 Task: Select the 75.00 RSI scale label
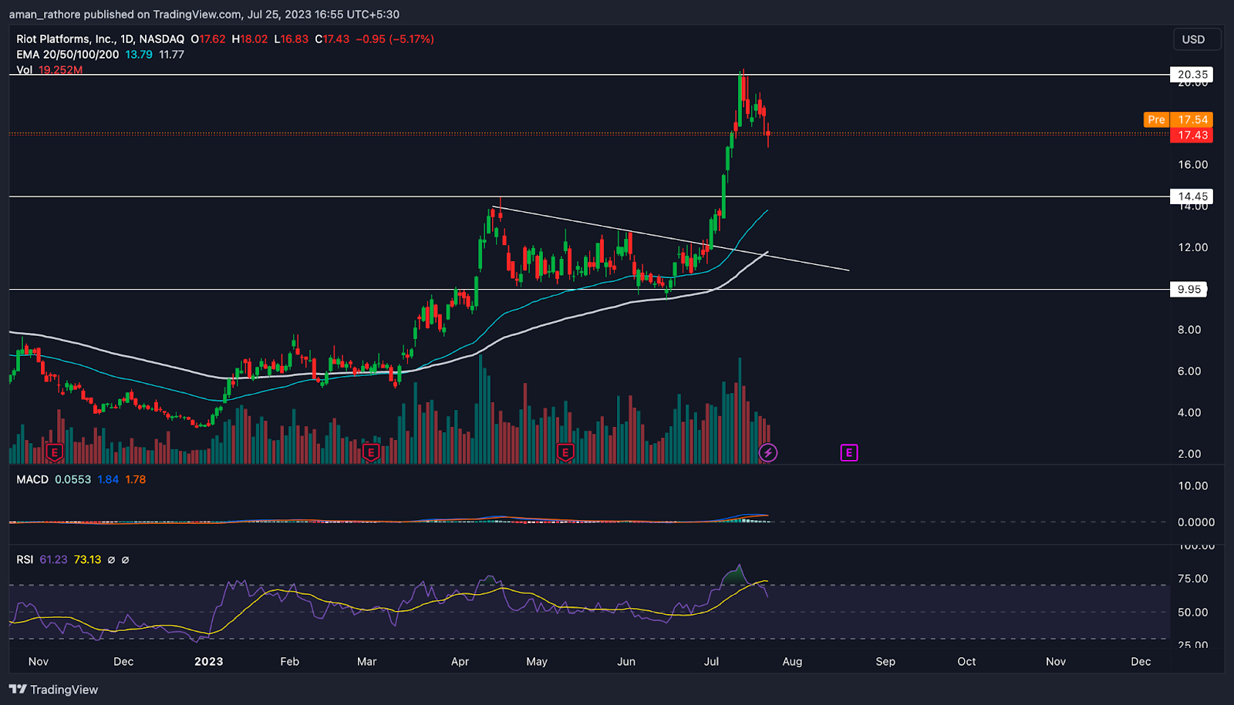(1193, 579)
